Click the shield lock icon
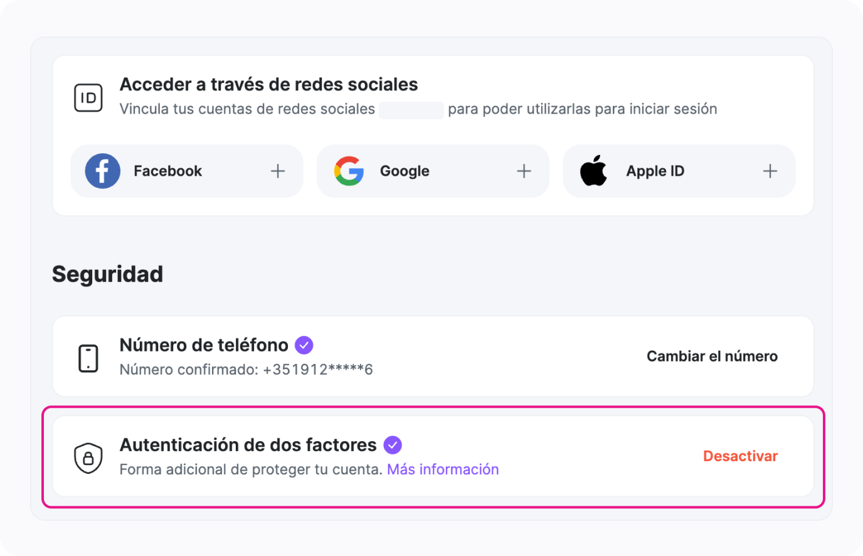The height and width of the screenshot is (556, 863). 88,458
